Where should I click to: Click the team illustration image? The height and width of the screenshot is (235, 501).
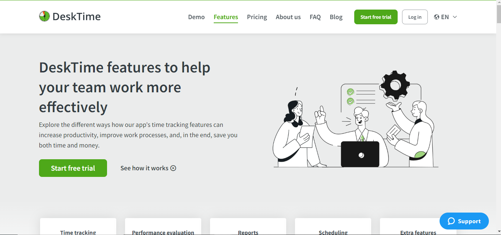click(x=356, y=119)
